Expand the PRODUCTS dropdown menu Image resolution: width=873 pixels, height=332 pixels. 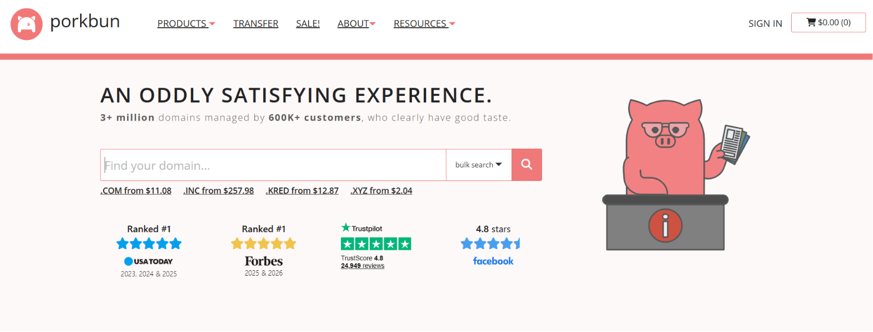click(x=186, y=24)
